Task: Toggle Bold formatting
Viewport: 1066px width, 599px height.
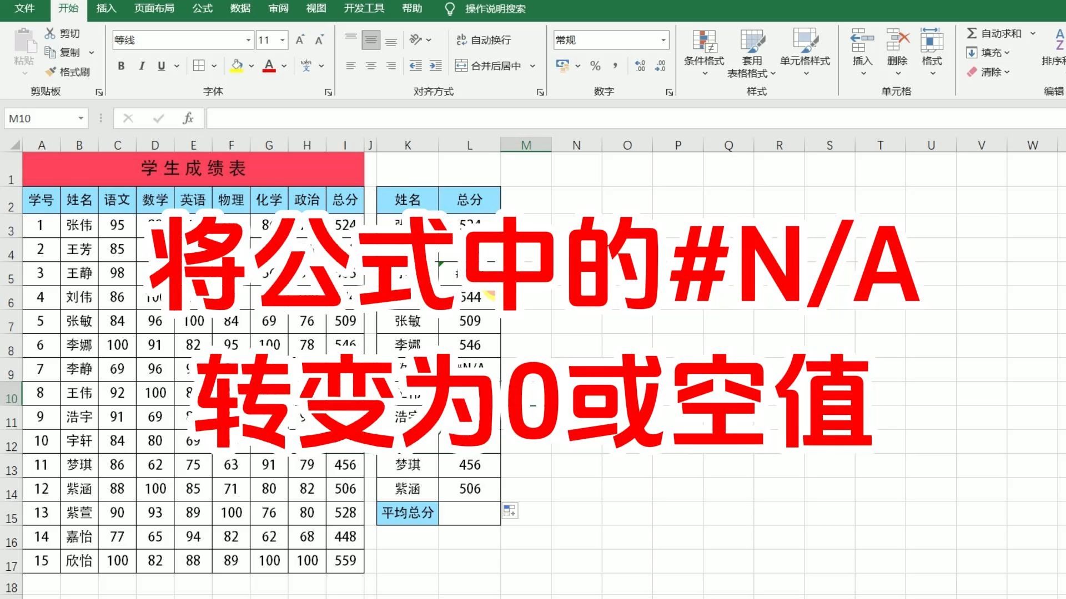Action: [121, 66]
